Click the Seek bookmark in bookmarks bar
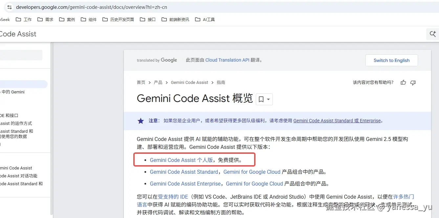439x218 pixels. (5, 19)
